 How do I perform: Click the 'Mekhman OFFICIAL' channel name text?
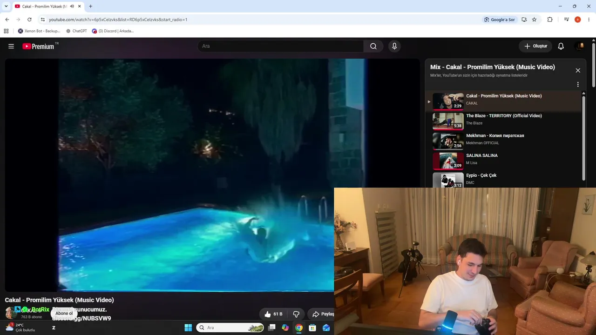[482, 143]
